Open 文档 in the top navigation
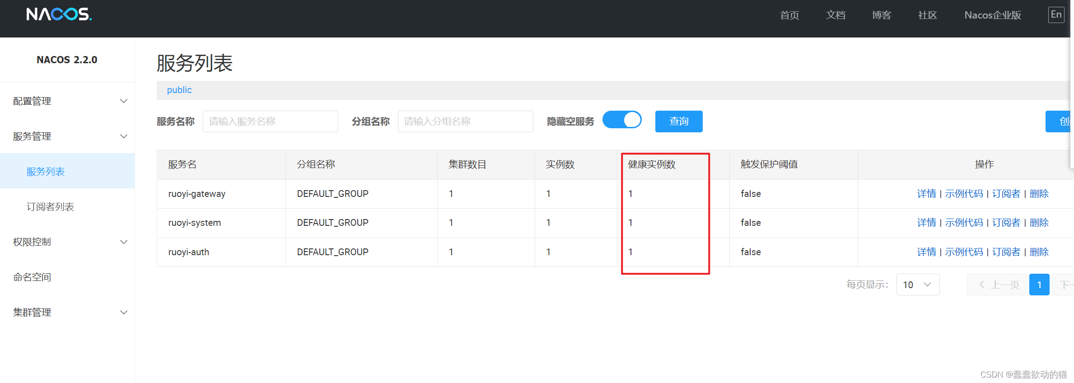 click(x=836, y=15)
